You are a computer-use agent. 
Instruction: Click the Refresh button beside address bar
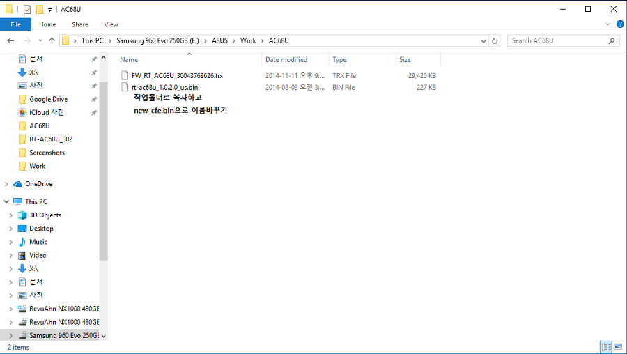coord(495,41)
